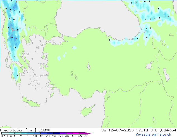177x137 pixels.
Task: Click the 25–30 mm navy swatch
Action: pyautogui.click(x=56, y=133)
